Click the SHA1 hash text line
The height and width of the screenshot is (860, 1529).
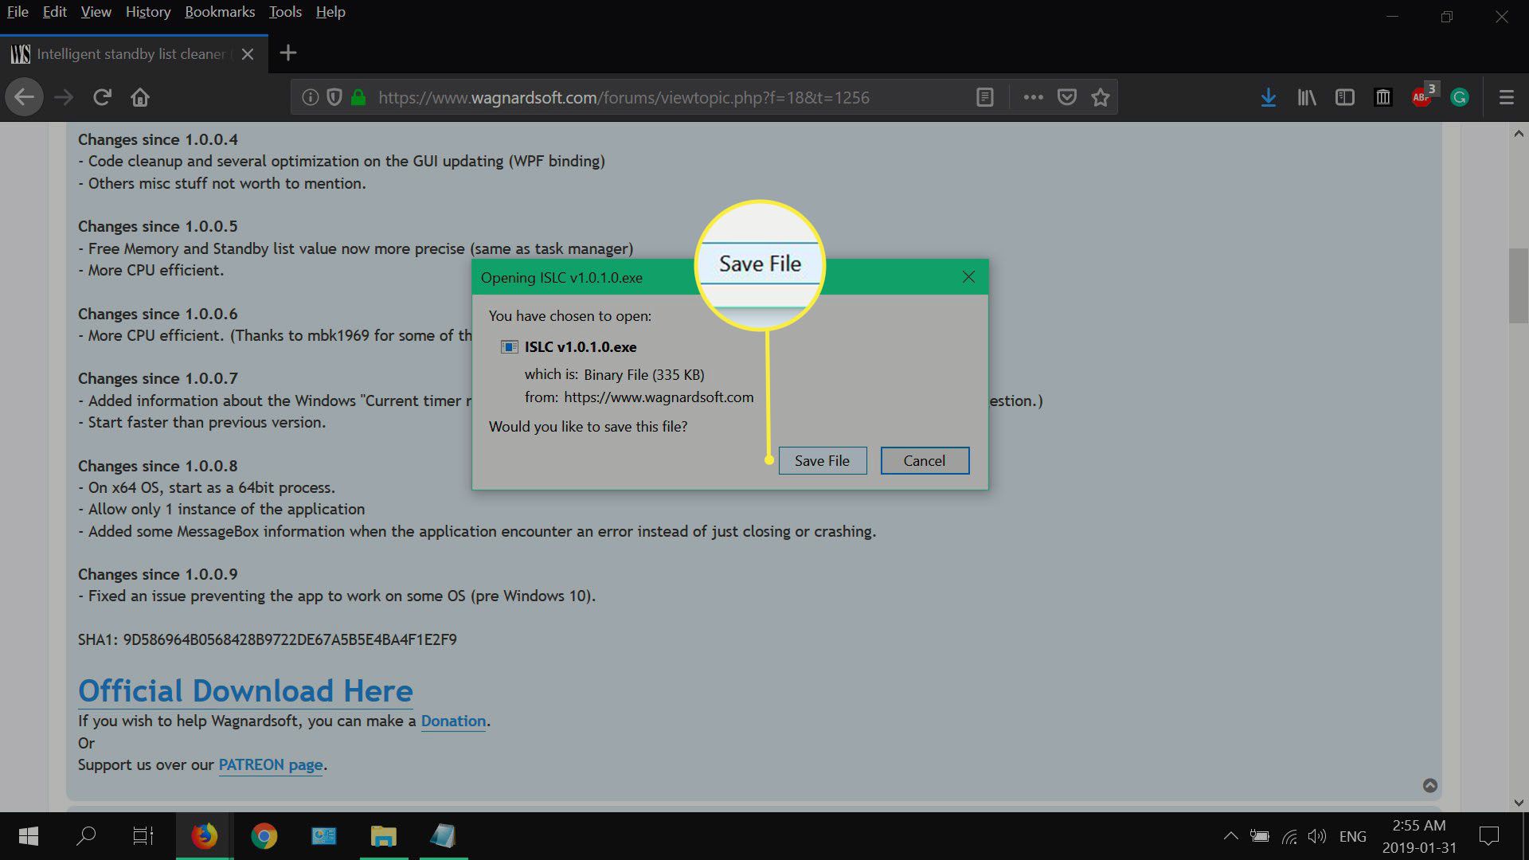coord(268,639)
